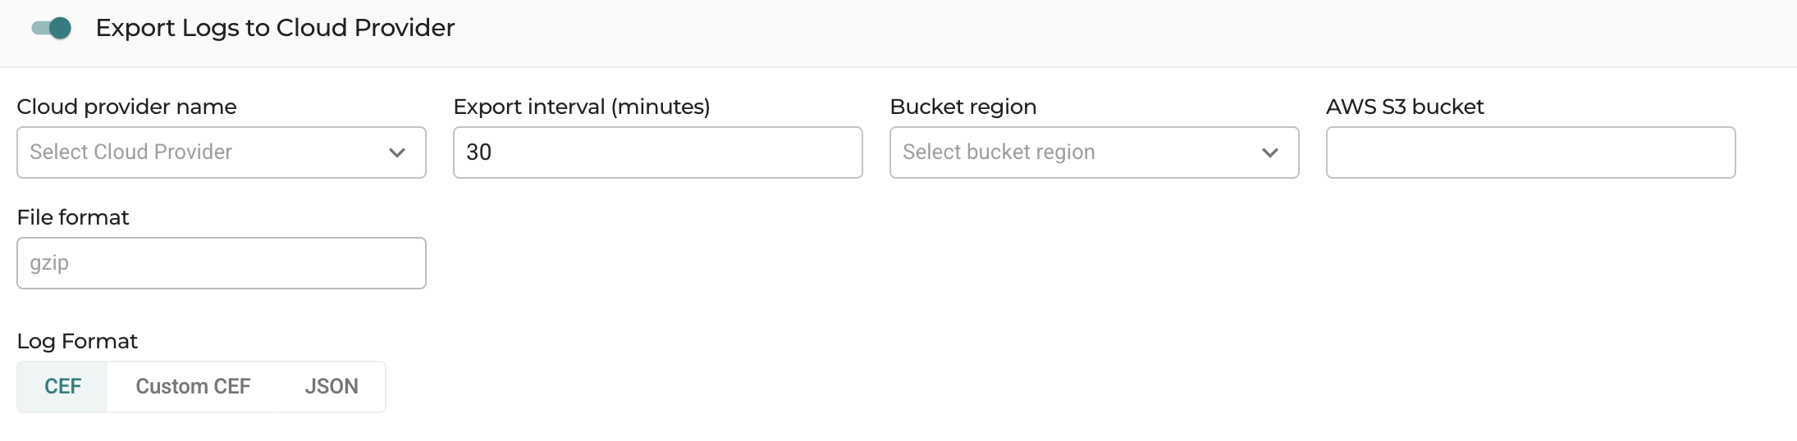The height and width of the screenshot is (441, 1797).
Task: Disable the Export Logs to Cloud Provider toggle
Action: click(52, 28)
